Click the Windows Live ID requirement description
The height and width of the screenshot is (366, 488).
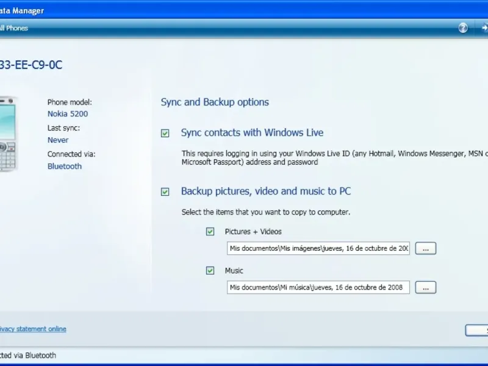[334, 158]
